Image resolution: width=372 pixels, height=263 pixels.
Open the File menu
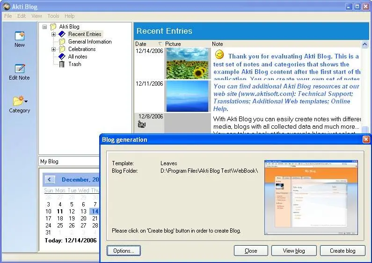[8, 16]
